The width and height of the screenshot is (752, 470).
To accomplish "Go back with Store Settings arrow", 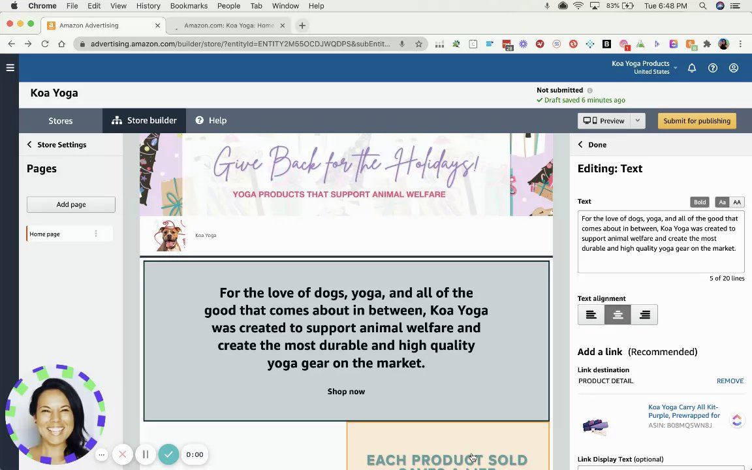I will (x=29, y=144).
